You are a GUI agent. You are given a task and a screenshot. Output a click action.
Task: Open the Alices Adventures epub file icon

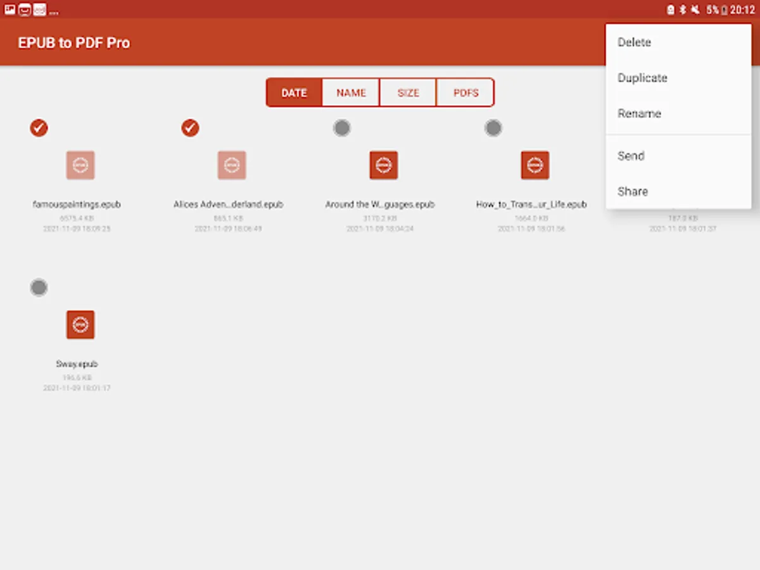click(x=232, y=165)
